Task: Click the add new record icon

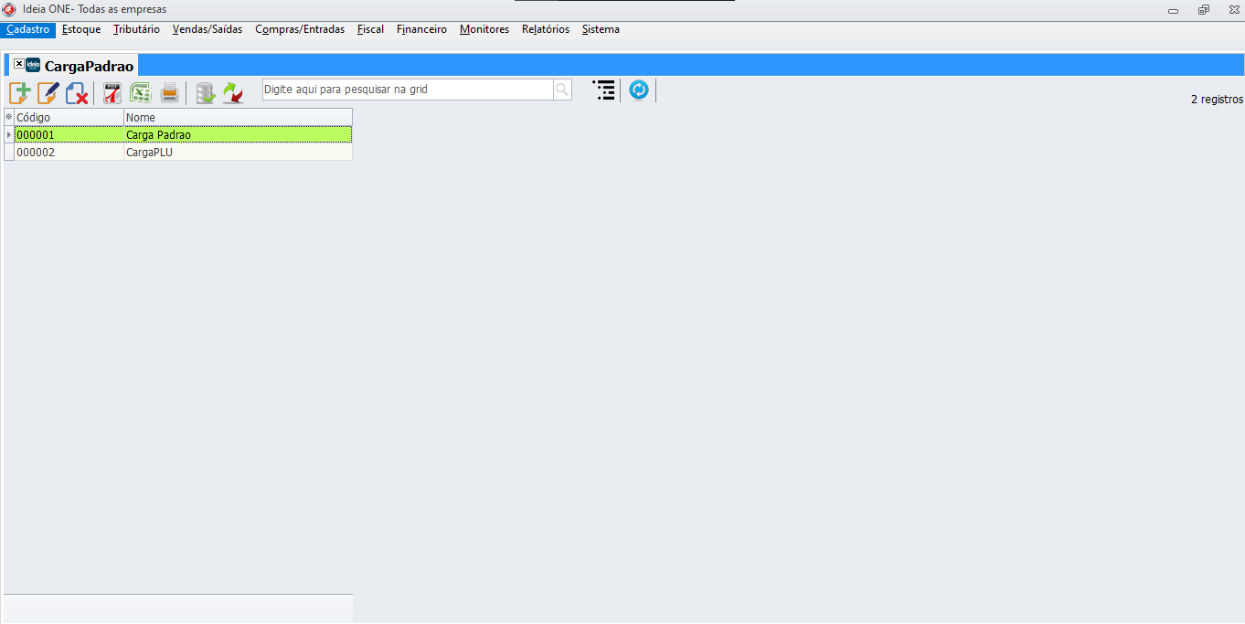Action: click(x=20, y=92)
